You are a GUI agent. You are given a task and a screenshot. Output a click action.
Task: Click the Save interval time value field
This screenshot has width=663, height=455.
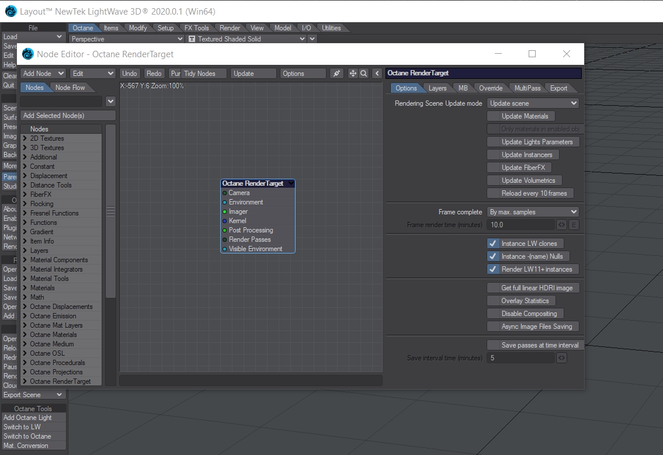[520, 358]
